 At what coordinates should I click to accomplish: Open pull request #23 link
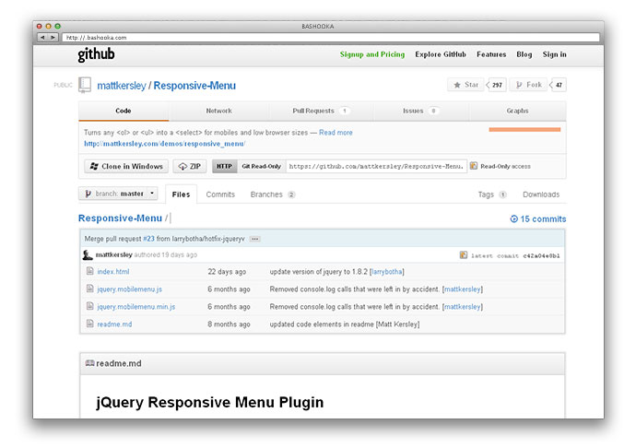(x=148, y=239)
